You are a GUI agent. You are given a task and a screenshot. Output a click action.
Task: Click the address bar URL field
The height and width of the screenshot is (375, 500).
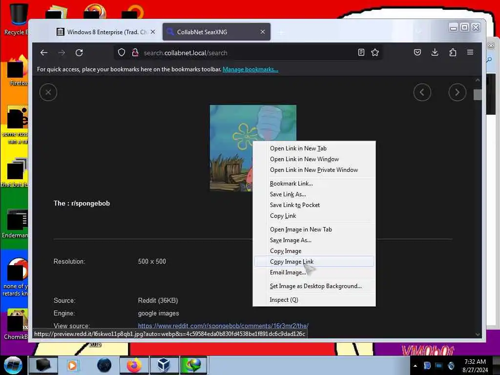coord(249,53)
